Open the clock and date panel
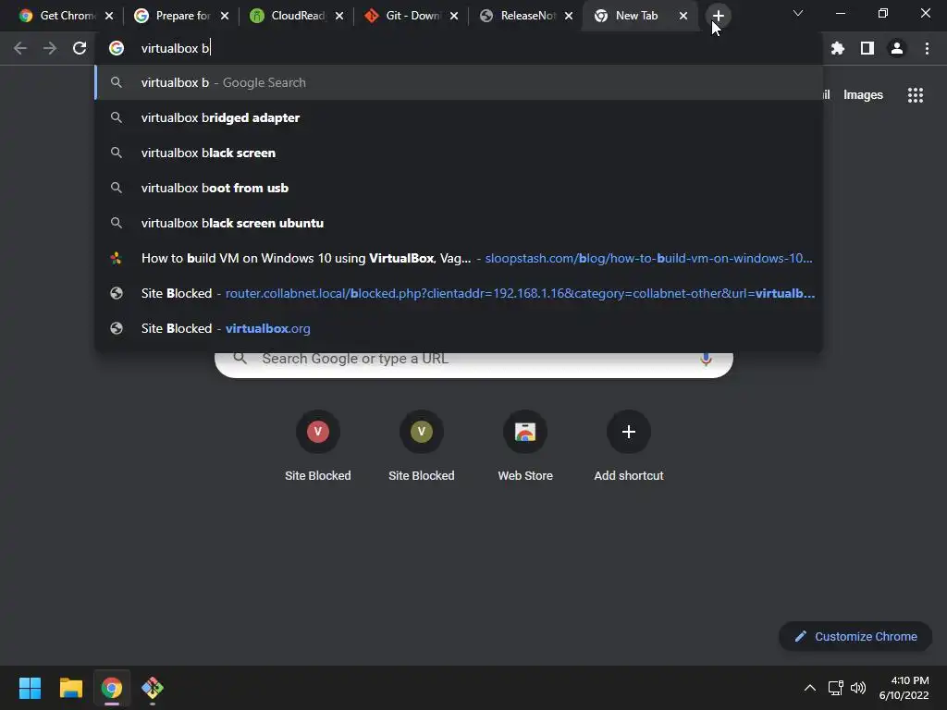 904,688
